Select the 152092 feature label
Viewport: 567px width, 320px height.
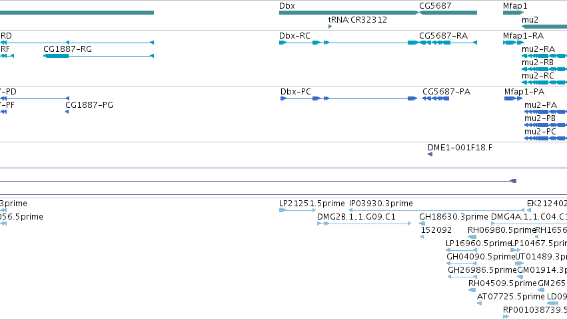[436, 230]
